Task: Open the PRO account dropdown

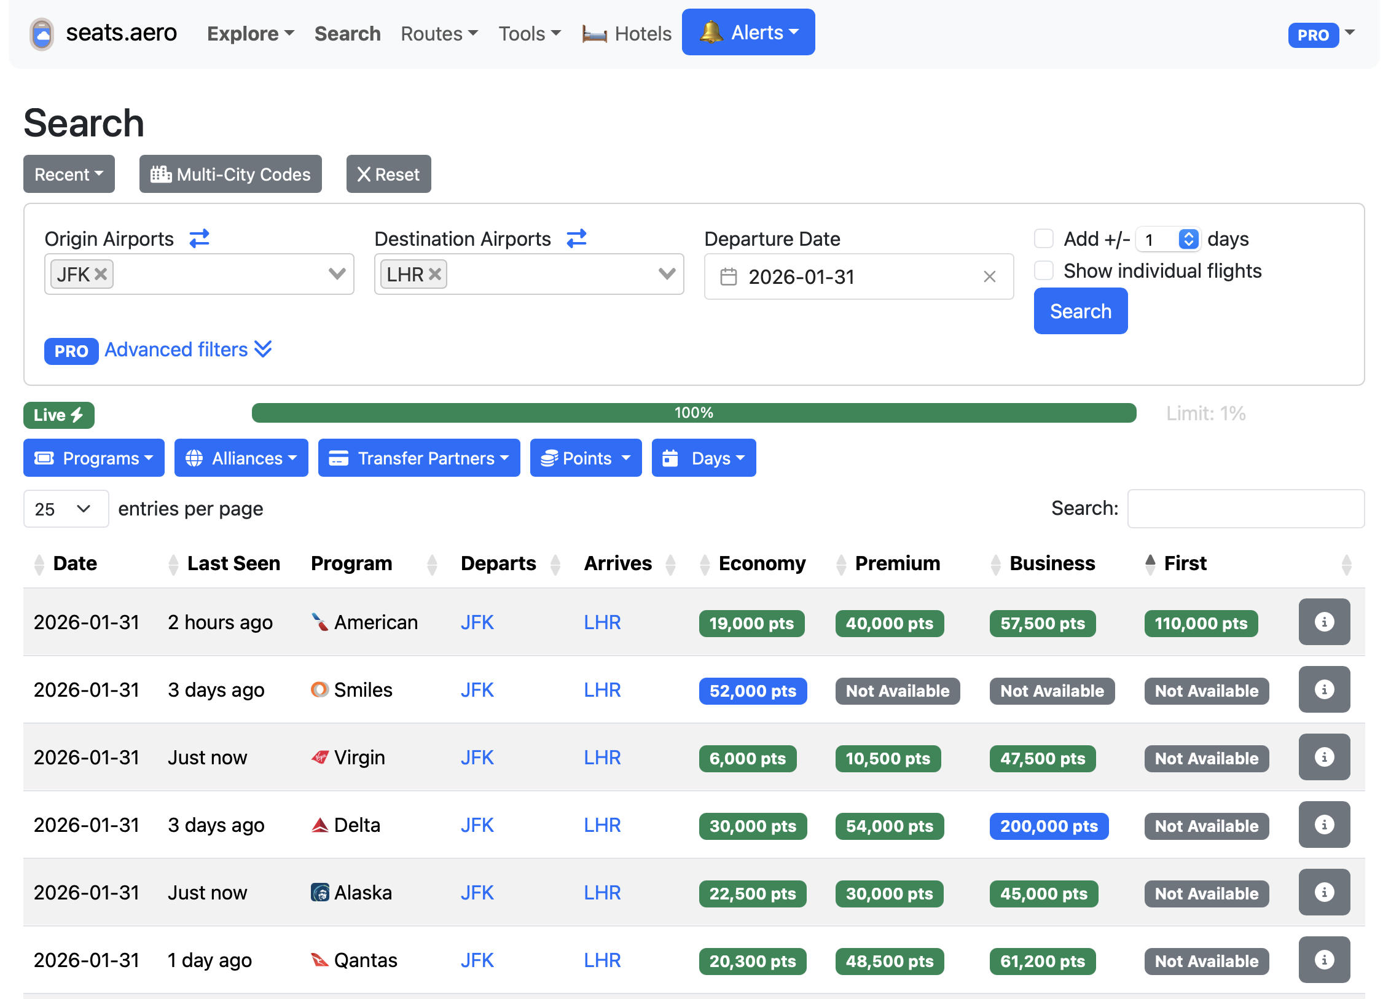Action: (x=1321, y=34)
